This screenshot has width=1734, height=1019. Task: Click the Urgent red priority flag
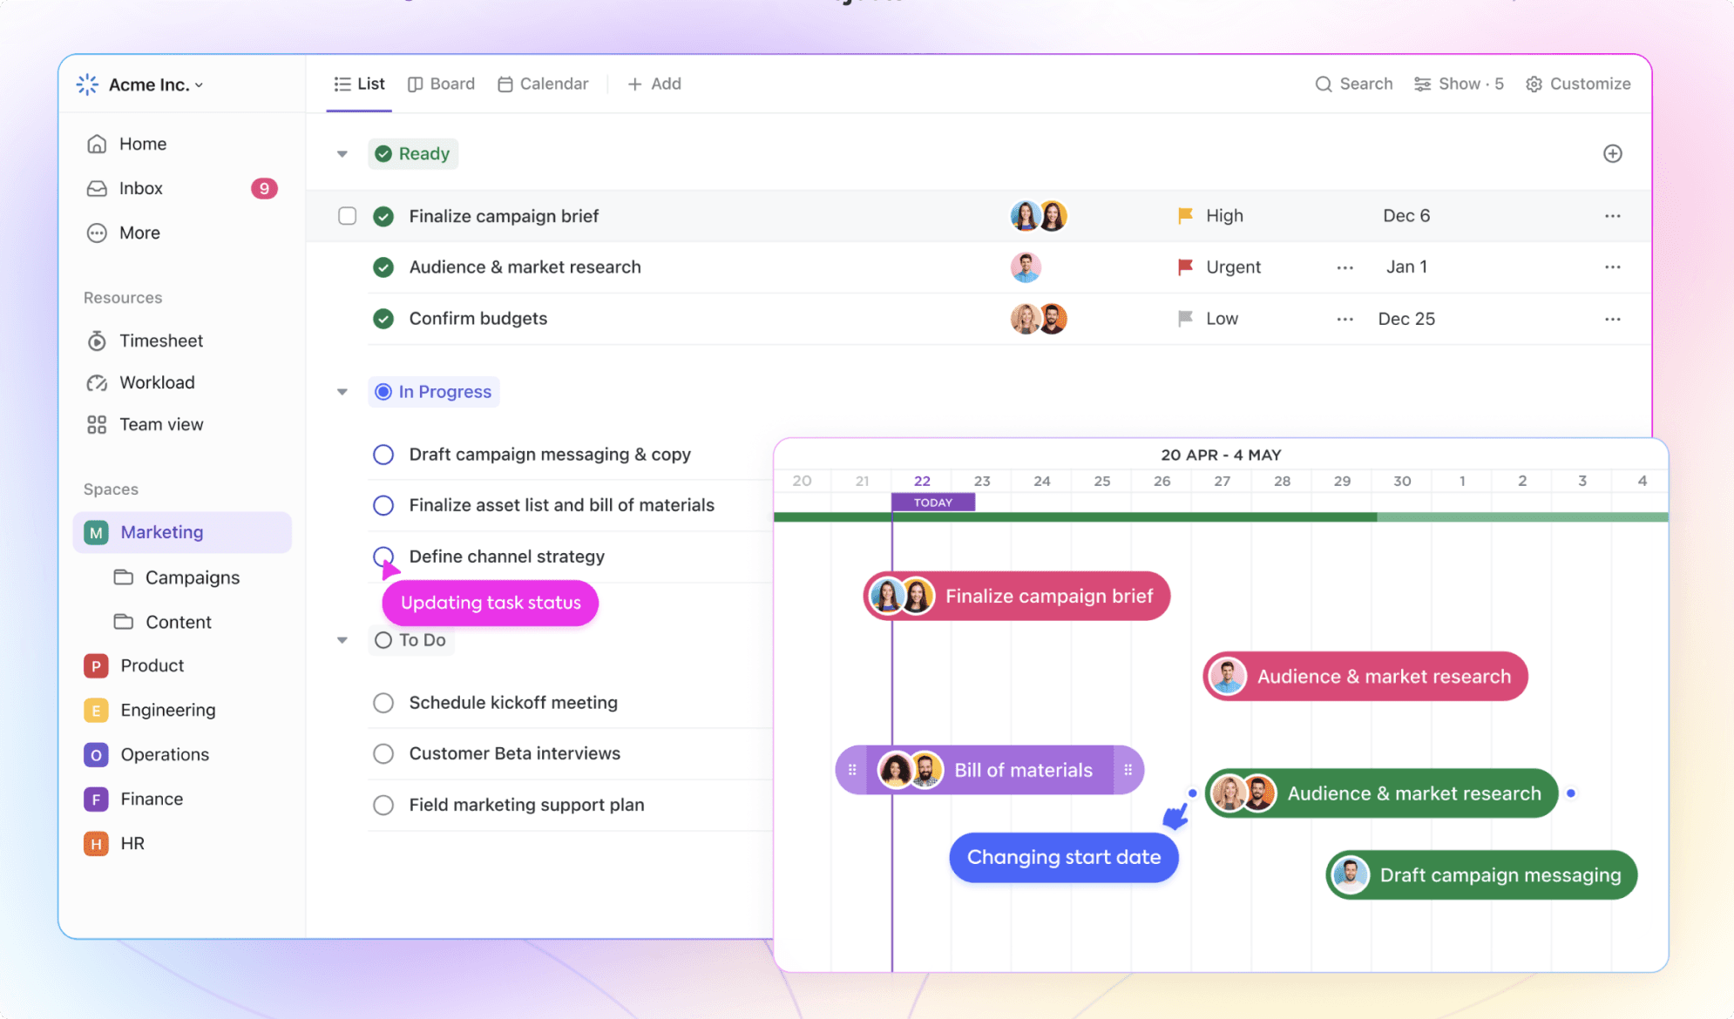click(x=1185, y=267)
